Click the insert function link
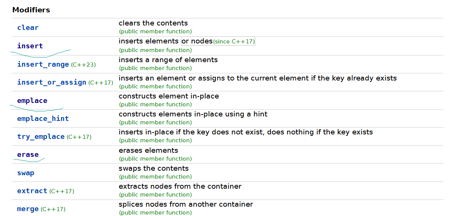This screenshot has height=216, width=449. tap(30, 46)
